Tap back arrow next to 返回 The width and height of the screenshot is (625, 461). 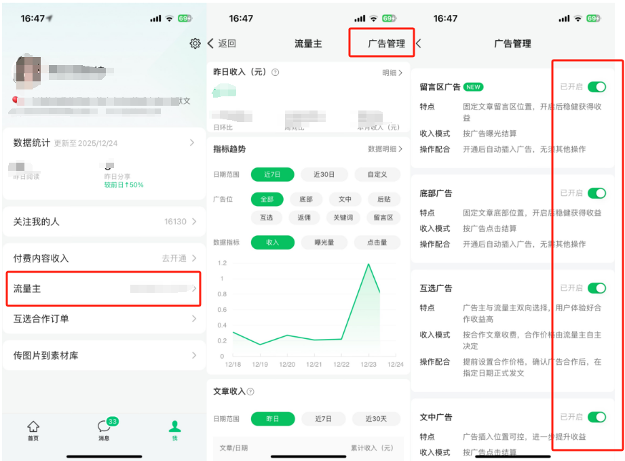pos(211,43)
